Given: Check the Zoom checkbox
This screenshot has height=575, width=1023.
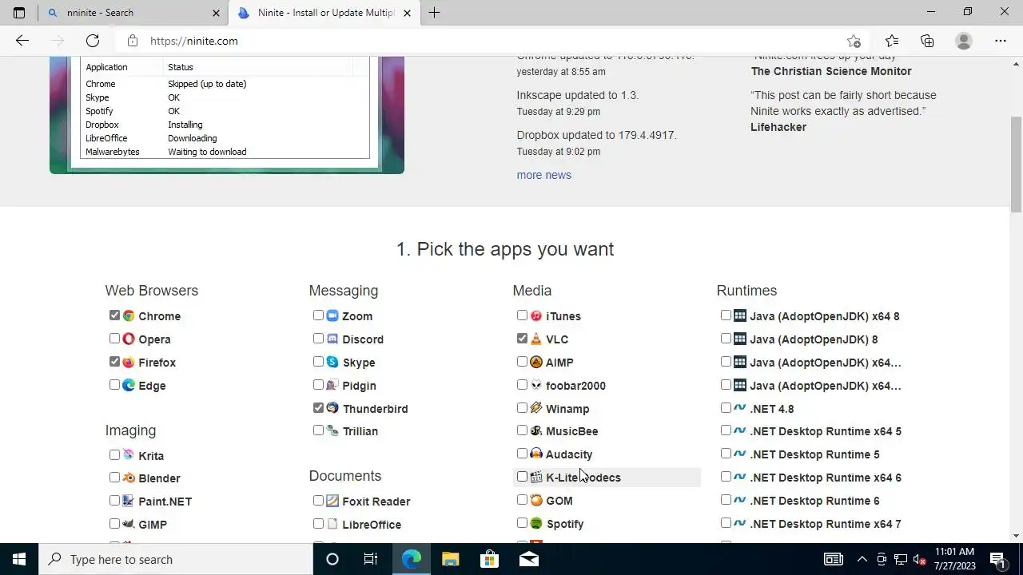Looking at the screenshot, I should coord(318,315).
